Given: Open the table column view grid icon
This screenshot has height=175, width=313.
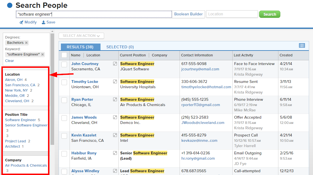Looking at the screenshot, I should [302, 45].
